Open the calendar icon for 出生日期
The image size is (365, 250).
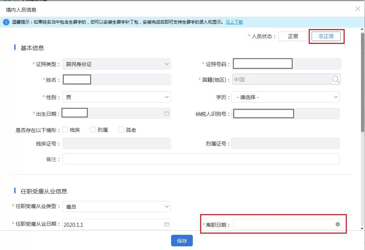pos(167,113)
